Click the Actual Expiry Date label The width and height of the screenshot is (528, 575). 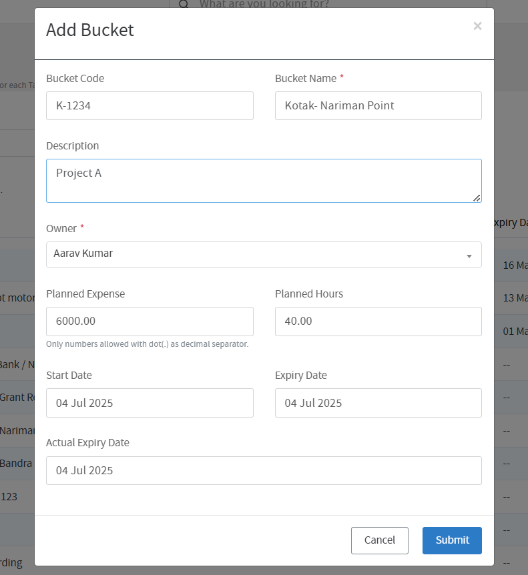[x=87, y=442]
